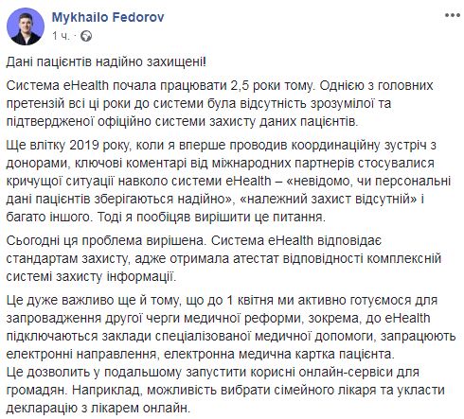
Task: Click the '1 ч.' post timestamp
Action: pos(61,36)
